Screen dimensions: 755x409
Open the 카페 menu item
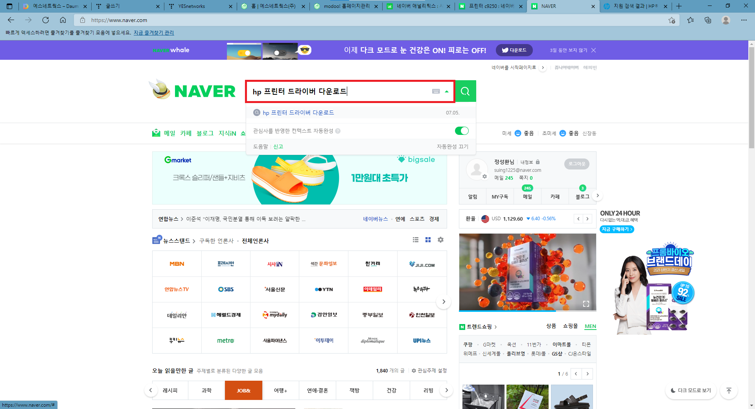(186, 133)
